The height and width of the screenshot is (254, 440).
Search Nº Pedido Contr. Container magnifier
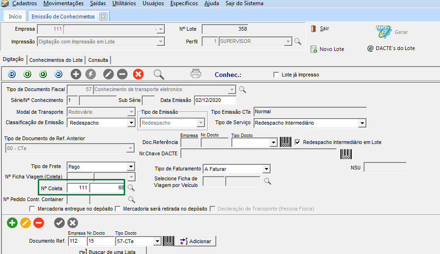tap(131, 200)
